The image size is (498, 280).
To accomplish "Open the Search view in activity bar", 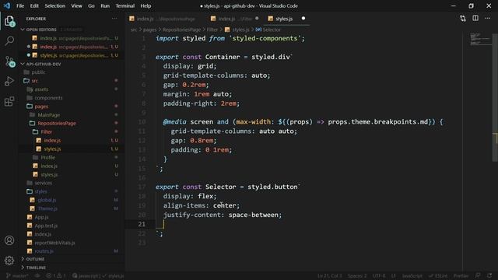I will (x=9, y=40).
